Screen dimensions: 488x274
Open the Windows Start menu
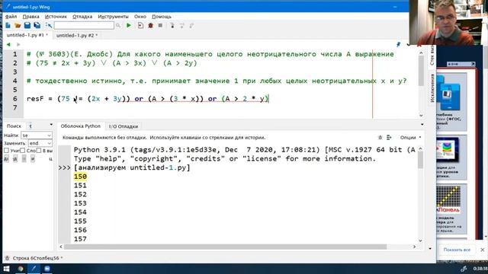6,269
